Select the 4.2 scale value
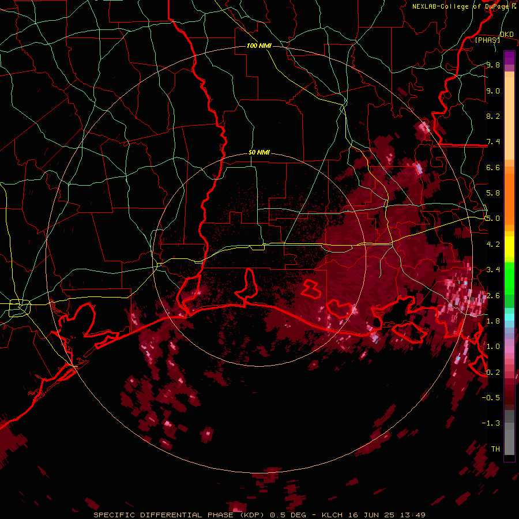 tap(493, 245)
